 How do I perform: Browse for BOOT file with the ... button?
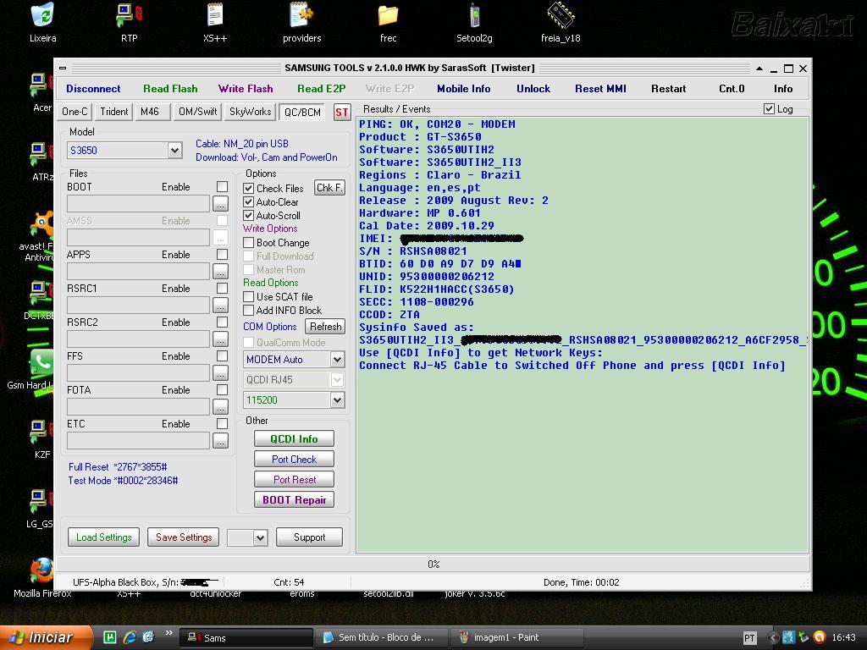coord(220,204)
